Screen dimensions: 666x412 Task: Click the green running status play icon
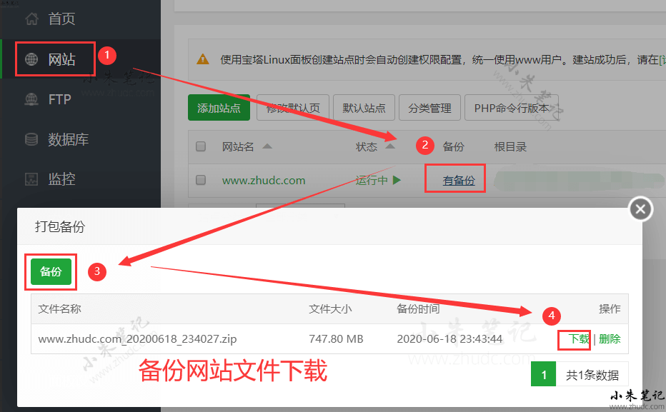pyautogui.click(x=397, y=180)
